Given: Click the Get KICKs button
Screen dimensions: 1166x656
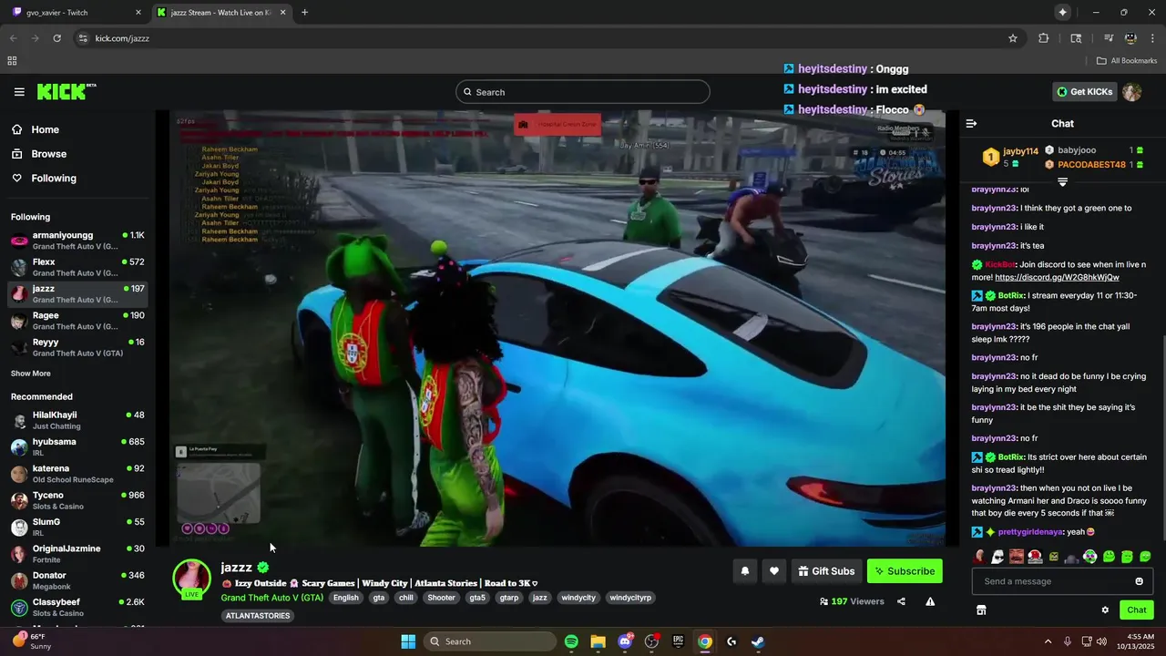Looking at the screenshot, I should tap(1084, 91).
